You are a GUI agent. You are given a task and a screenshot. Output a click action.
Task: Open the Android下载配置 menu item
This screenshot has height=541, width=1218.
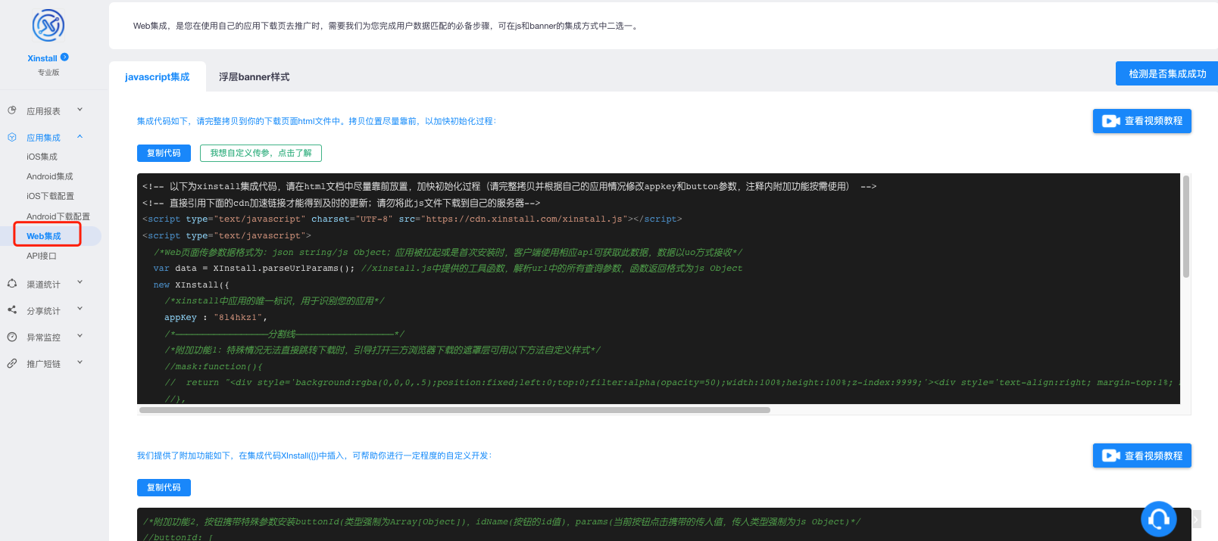pyautogui.click(x=58, y=216)
